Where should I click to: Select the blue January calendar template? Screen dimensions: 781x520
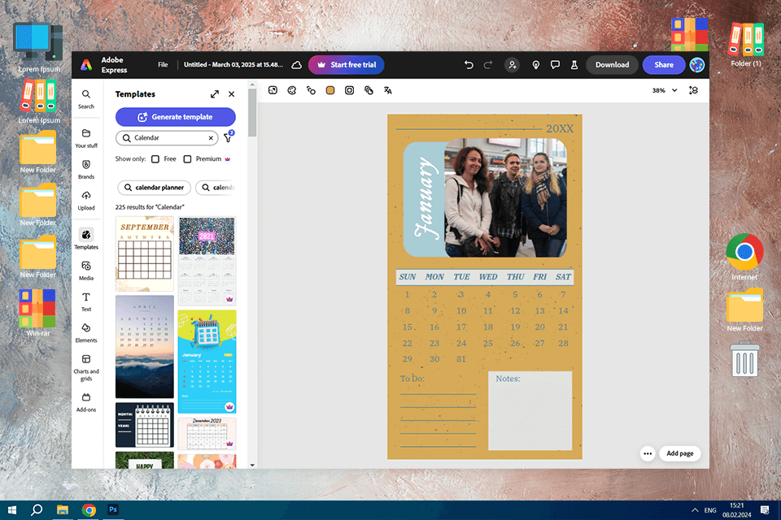coord(207,362)
